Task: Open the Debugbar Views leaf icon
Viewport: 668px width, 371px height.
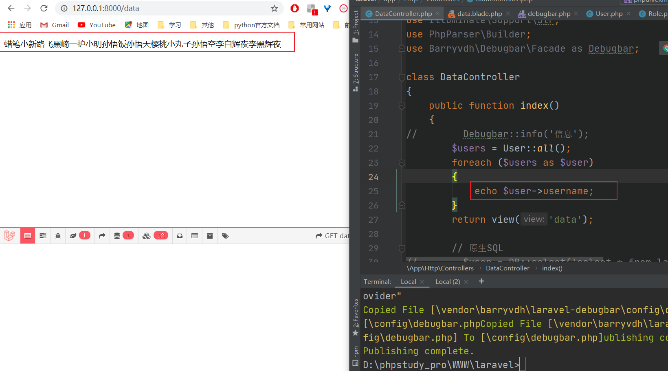Action: tap(73, 236)
